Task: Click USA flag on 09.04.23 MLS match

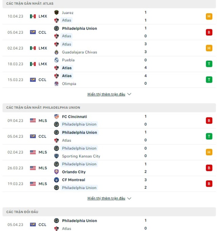Action: click(33, 120)
